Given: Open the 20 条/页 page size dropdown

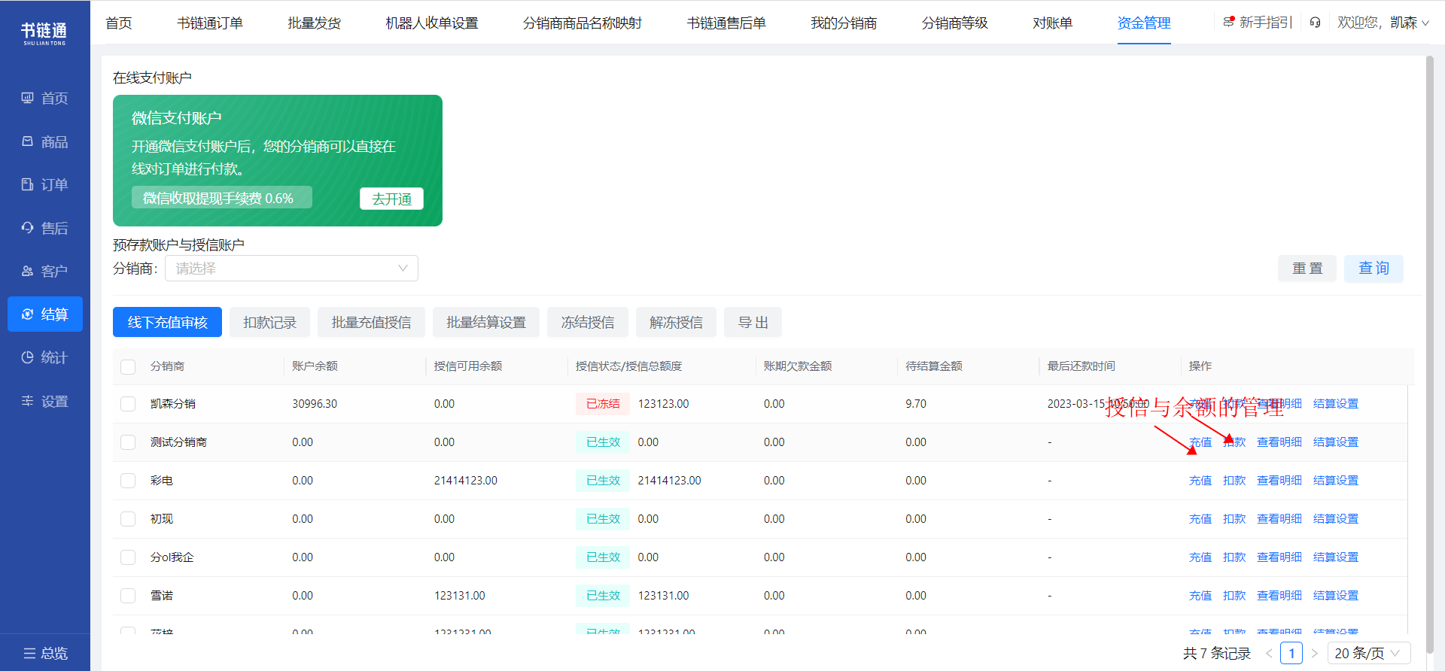Looking at the screenshot, I should point(1368,653).
